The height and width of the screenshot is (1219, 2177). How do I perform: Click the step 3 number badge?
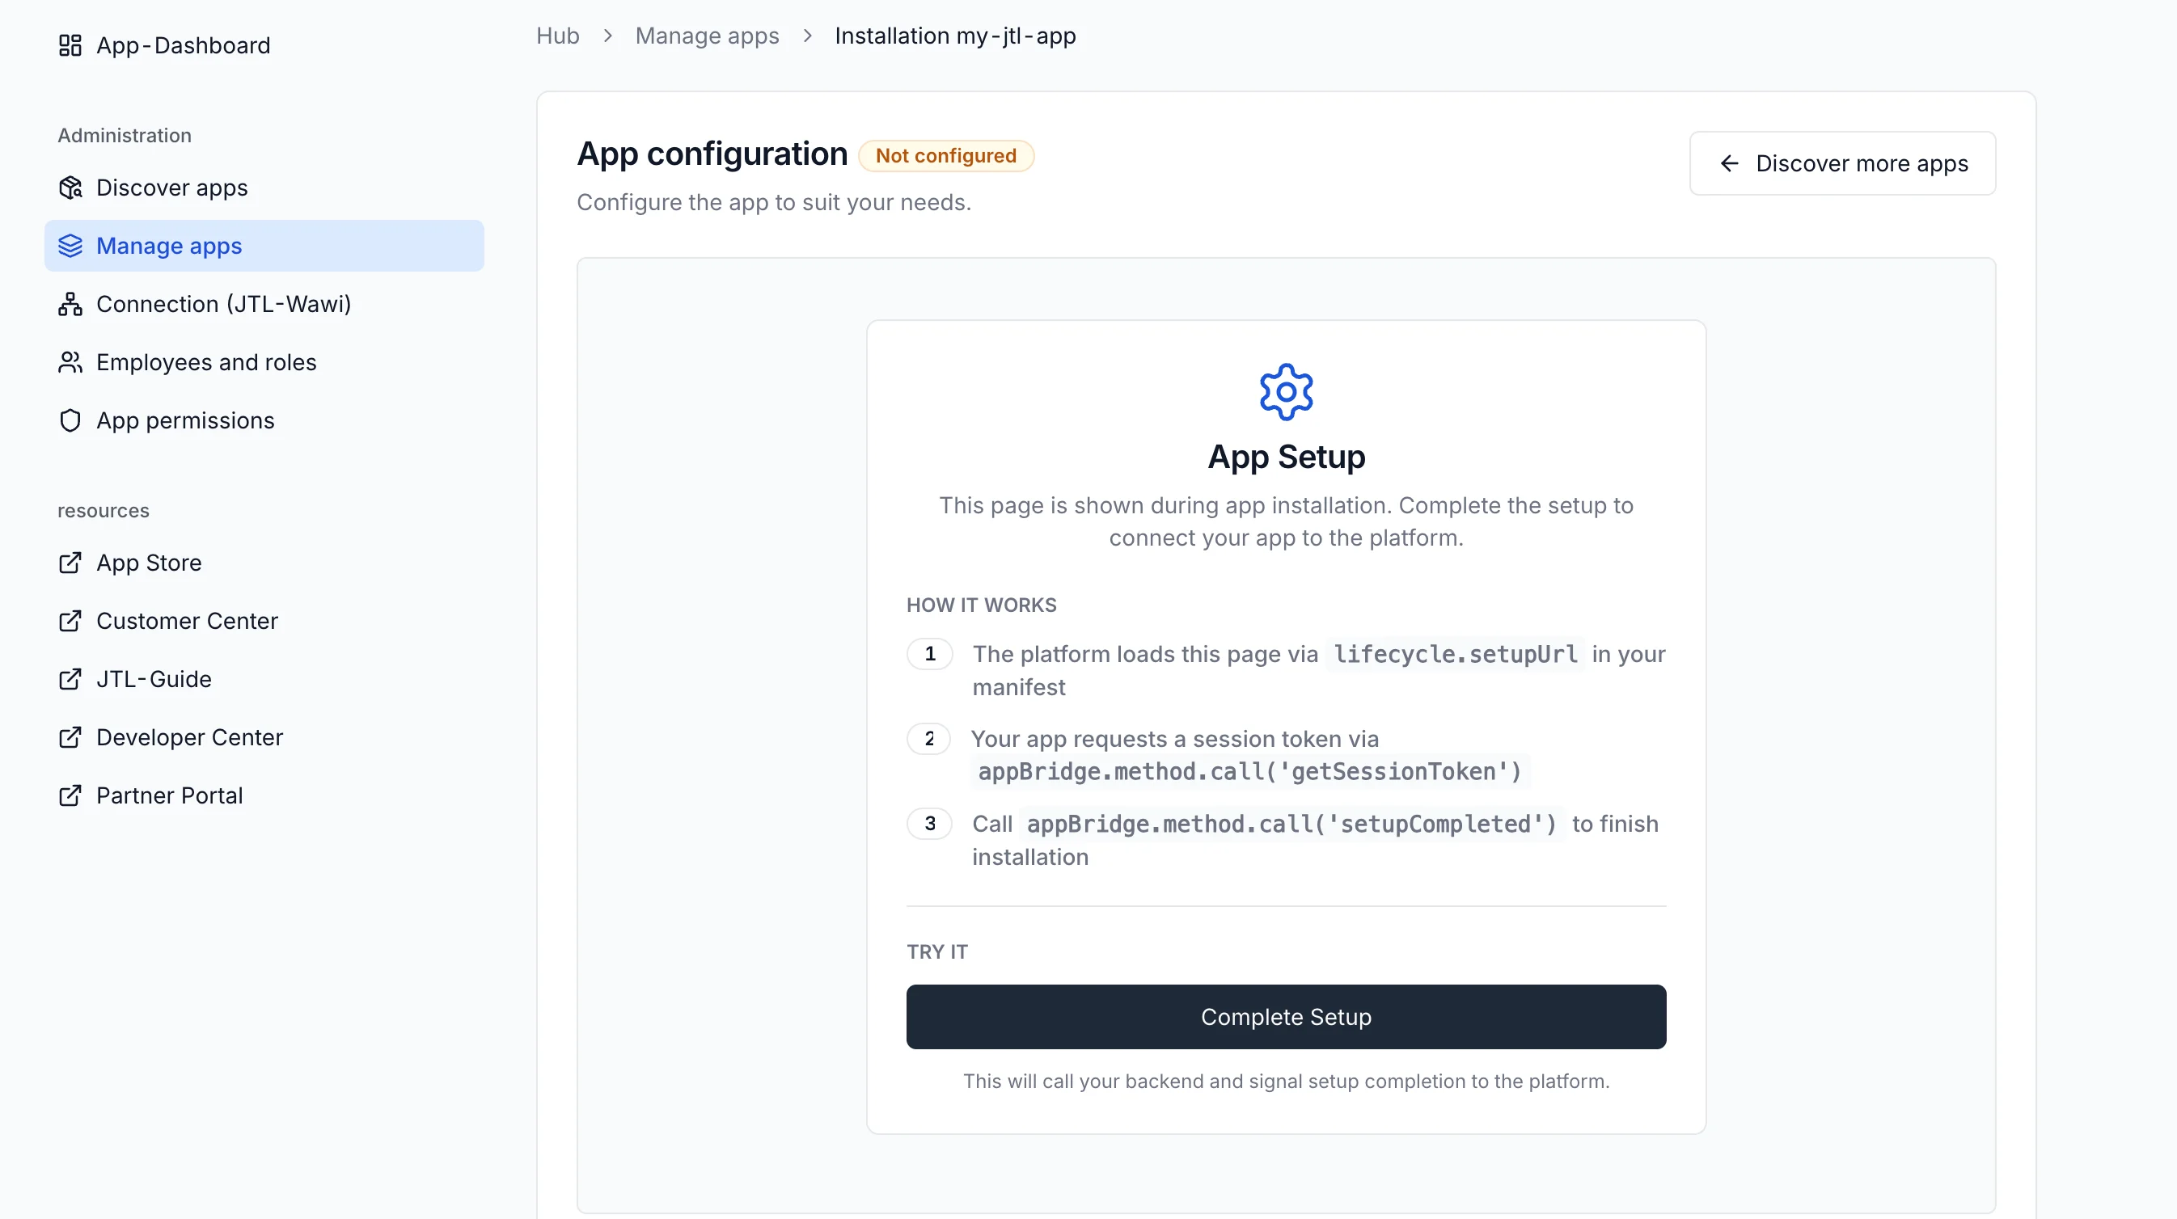pyautogui.click(x=930, y=825)
